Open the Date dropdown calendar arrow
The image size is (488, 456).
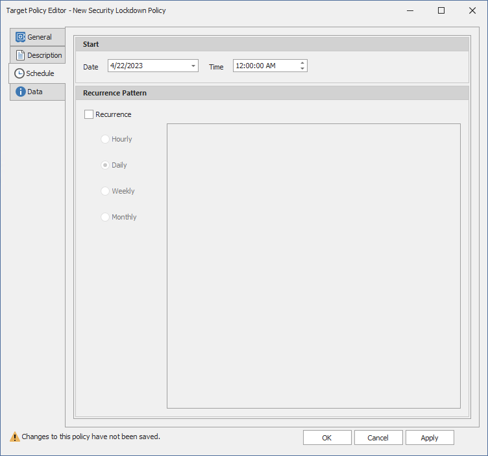[x=193, y=66]
